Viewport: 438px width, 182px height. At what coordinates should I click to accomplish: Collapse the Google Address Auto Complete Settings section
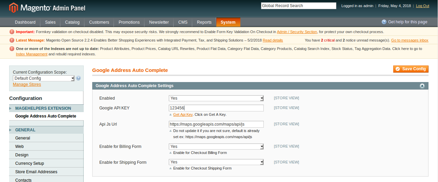point(422,86)
